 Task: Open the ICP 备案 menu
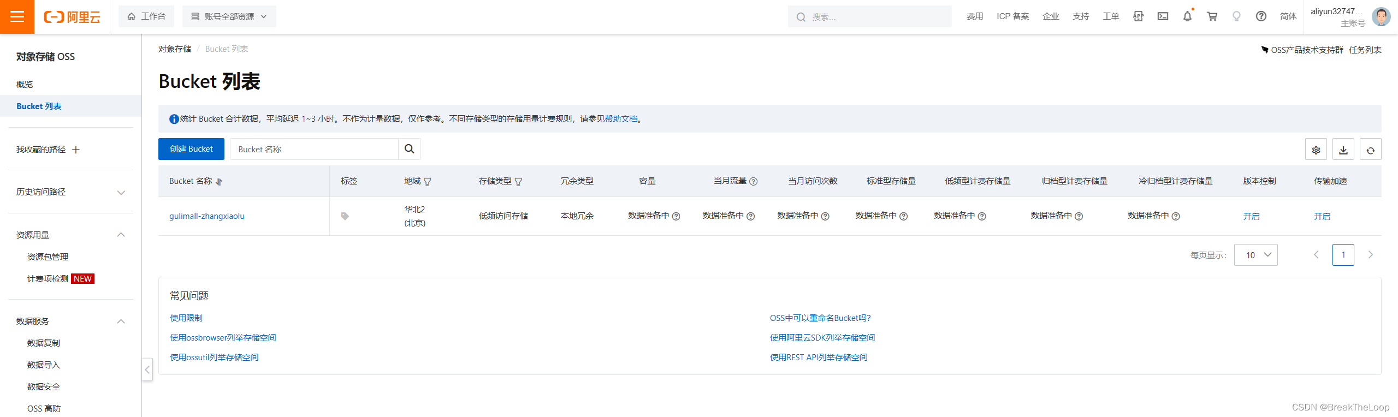[x=1012, y=16]
